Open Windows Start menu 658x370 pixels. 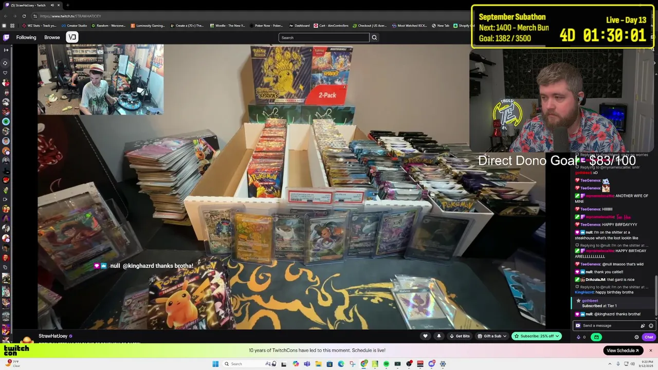215,364
